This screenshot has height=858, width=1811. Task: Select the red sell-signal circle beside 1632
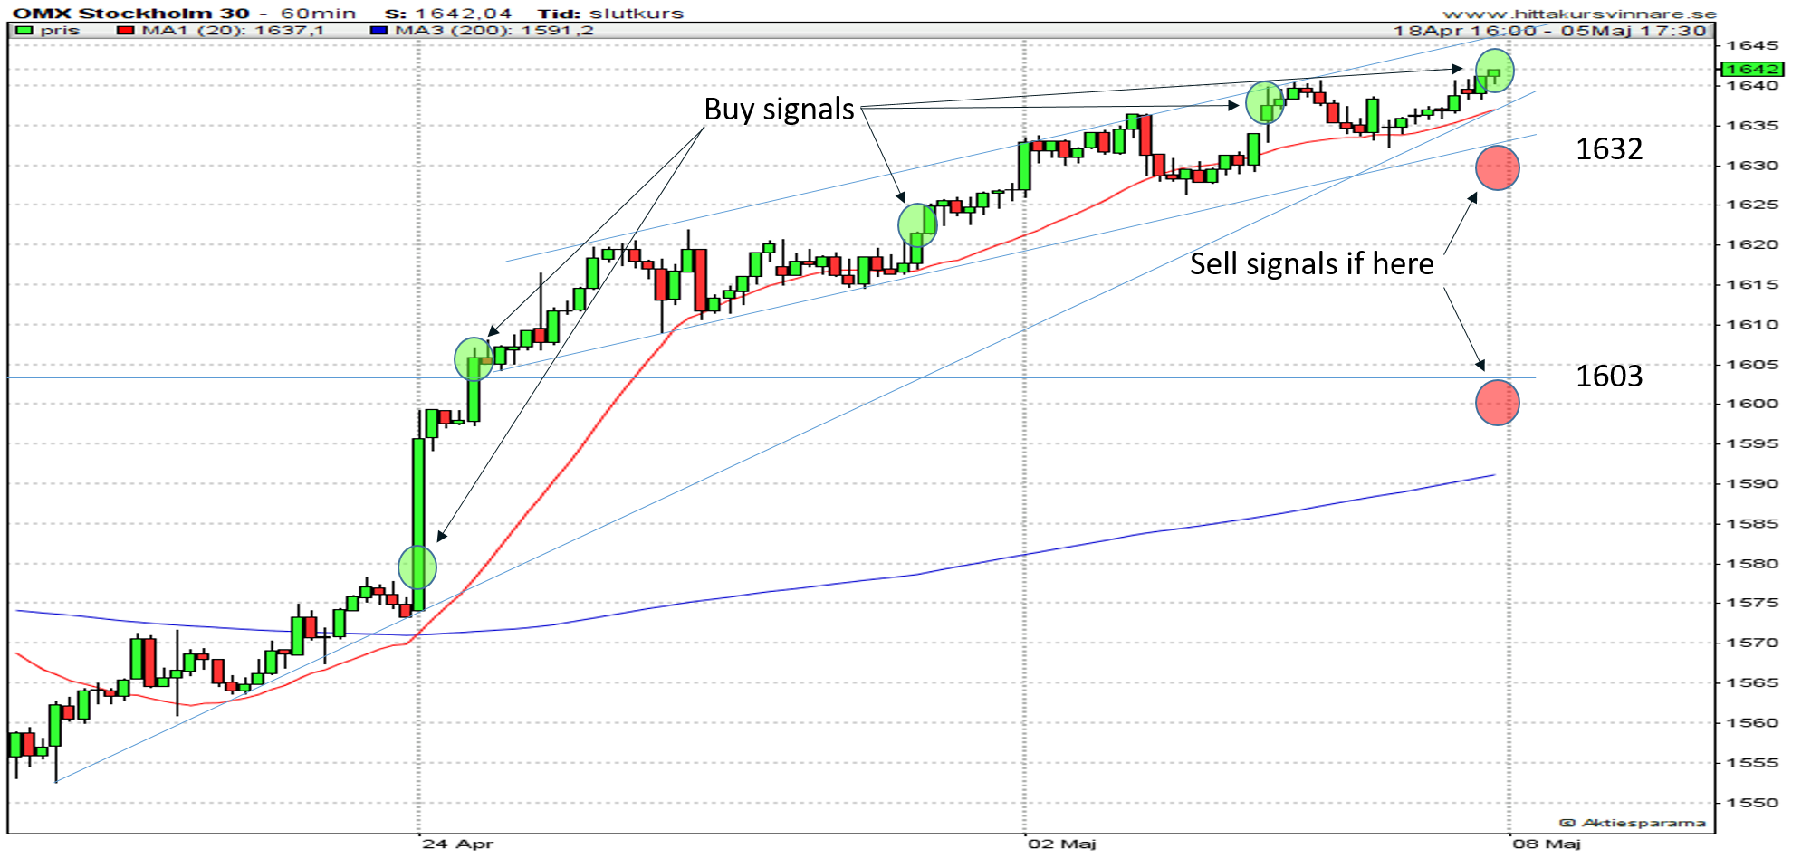[x=1497, y=167]
